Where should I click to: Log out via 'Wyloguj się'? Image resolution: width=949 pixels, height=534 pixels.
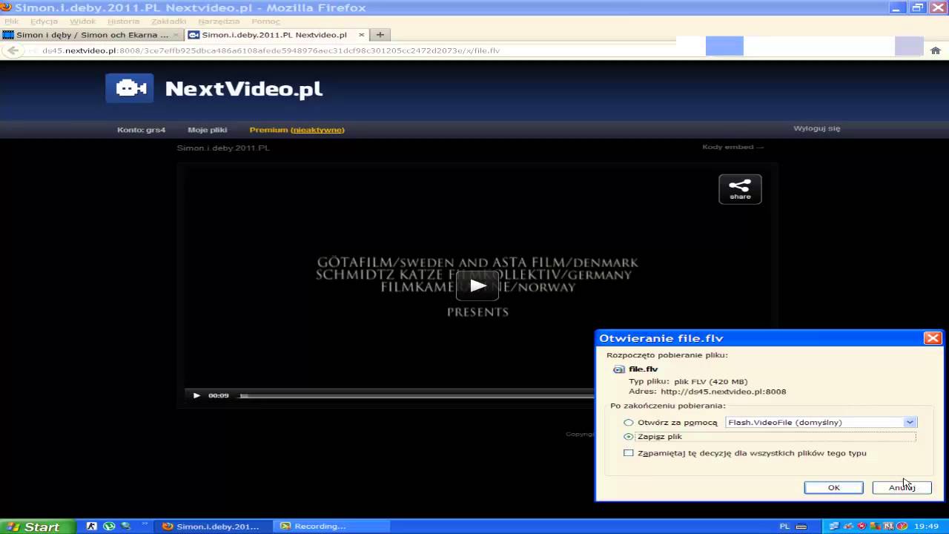817,128
